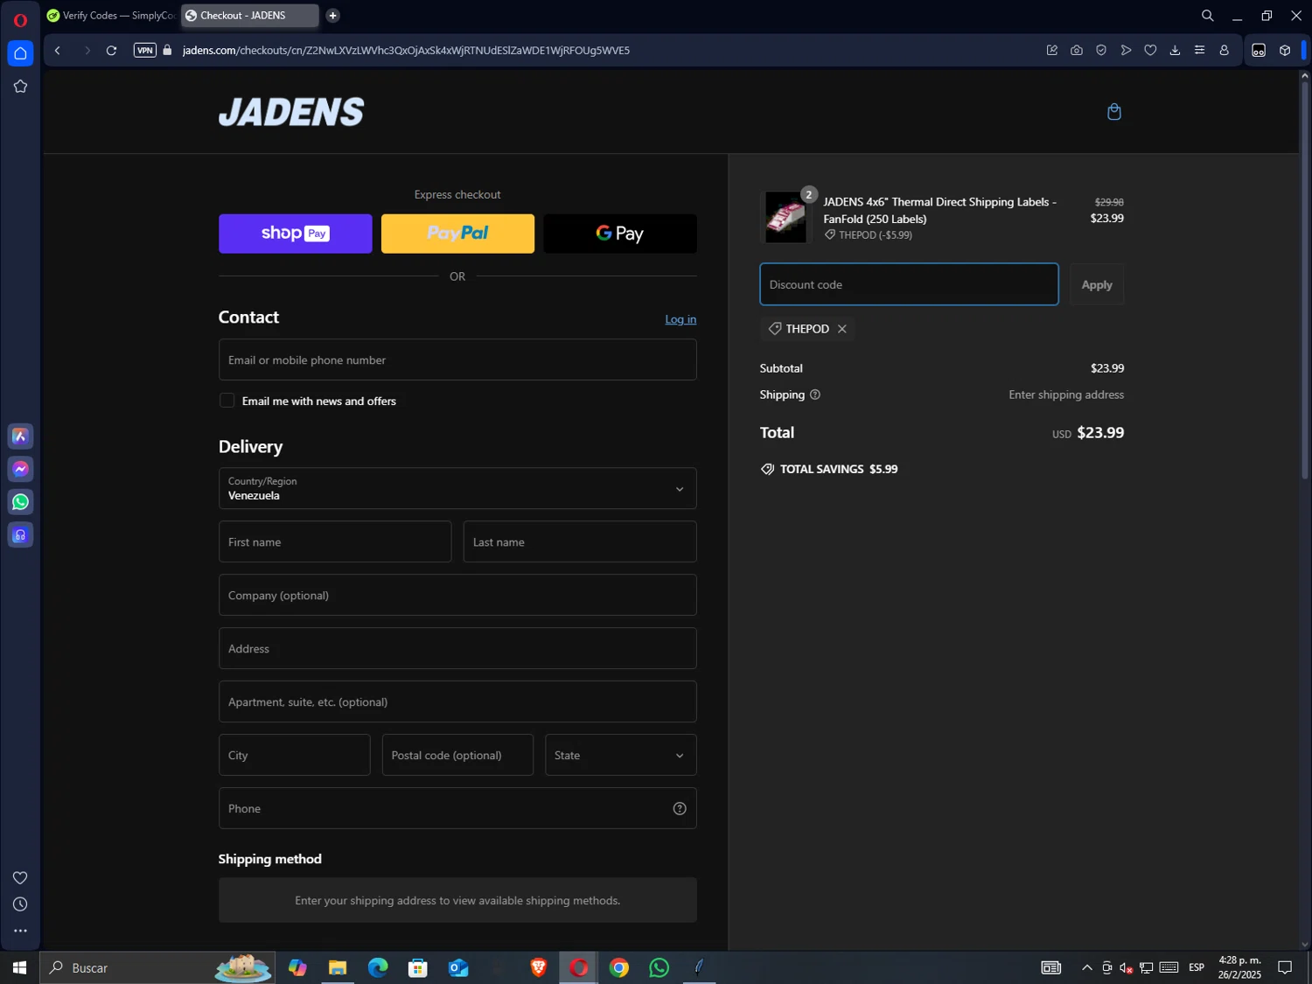
Task: Open Aria AI icon in Opera sidebar
Action: pos(20,436)
